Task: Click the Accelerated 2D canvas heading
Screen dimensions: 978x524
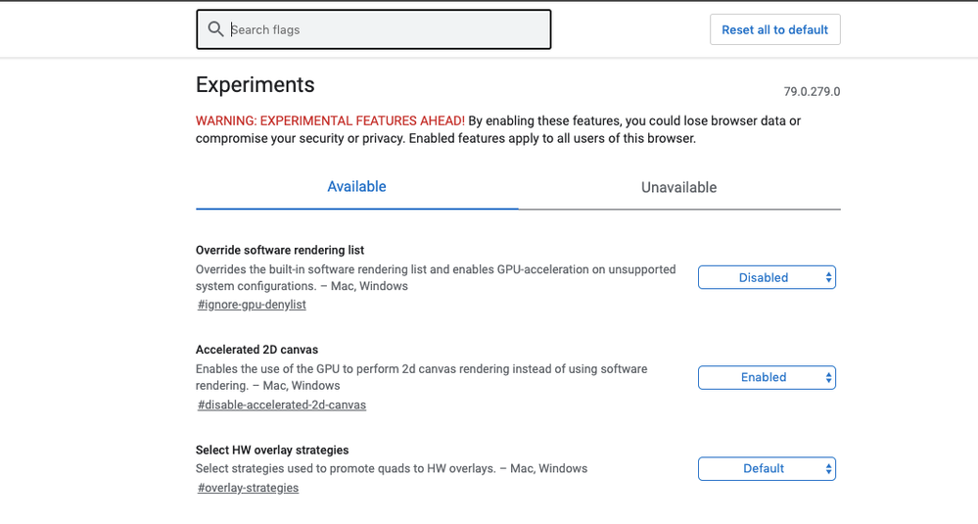Action: pyautogui.click(x=256, y=350)
